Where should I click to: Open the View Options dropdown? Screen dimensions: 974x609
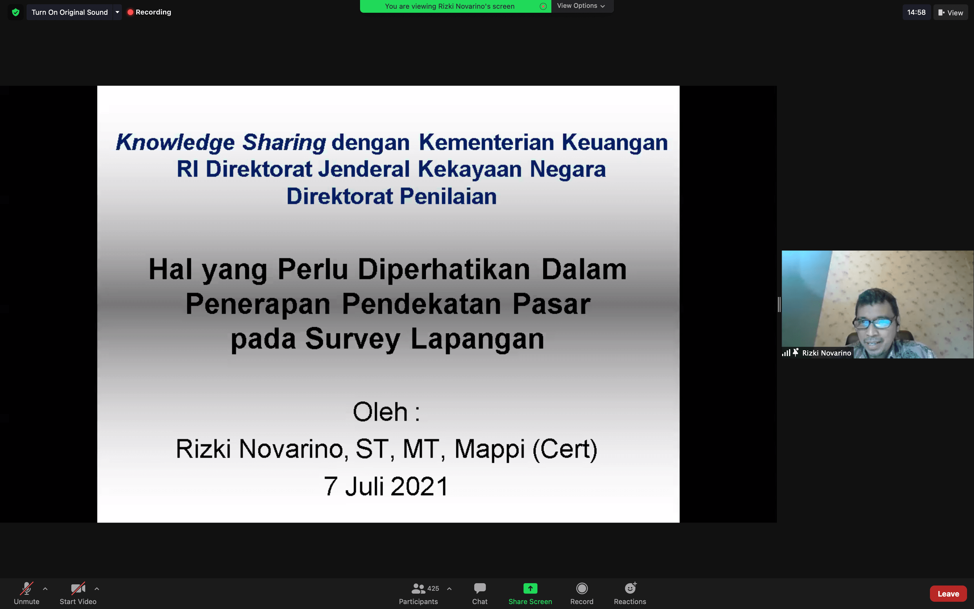pos(581,6)
